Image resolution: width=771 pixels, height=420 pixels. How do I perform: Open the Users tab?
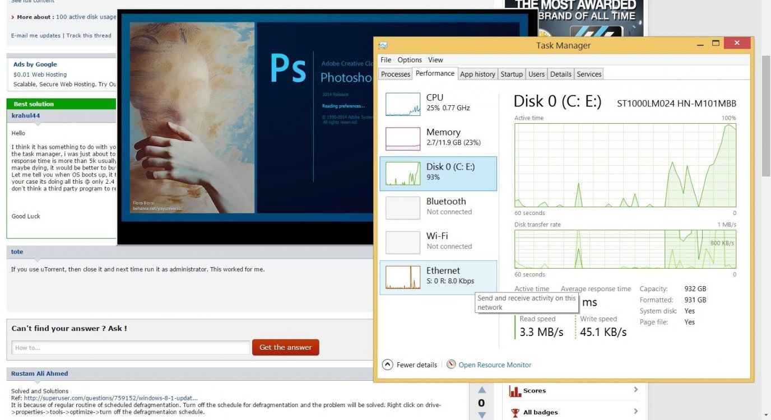(x=536, y=74)
